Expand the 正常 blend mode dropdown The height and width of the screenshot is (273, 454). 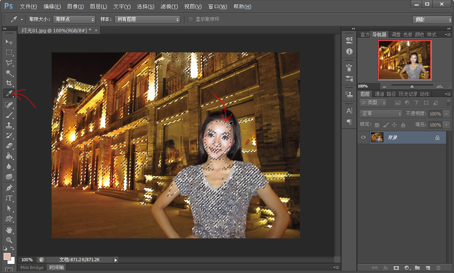coord(381,113)
